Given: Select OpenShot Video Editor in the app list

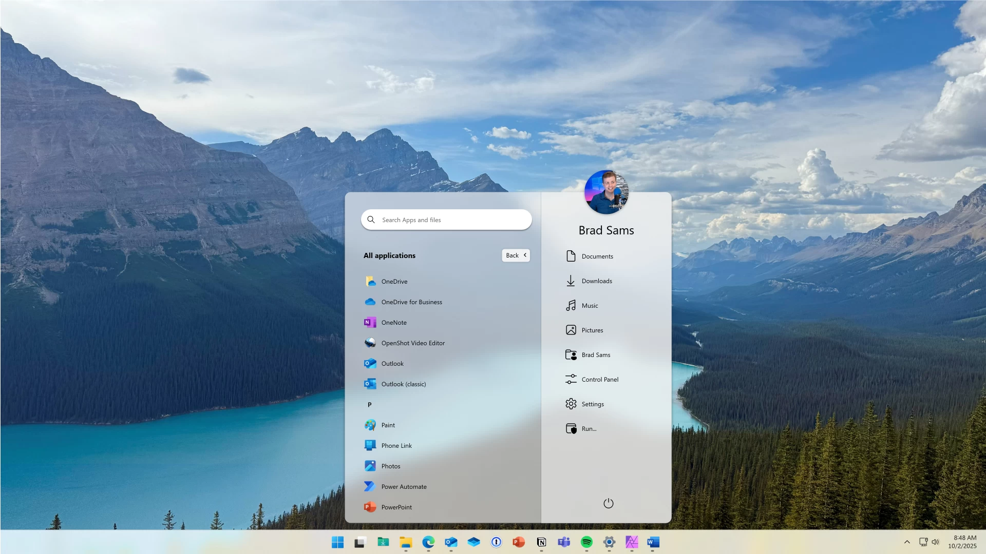Looking at the screenshot, I should click(412, 343).
